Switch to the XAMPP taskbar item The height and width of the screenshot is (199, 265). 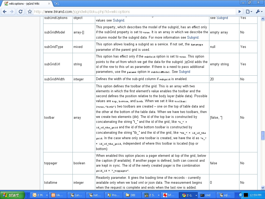58,195
